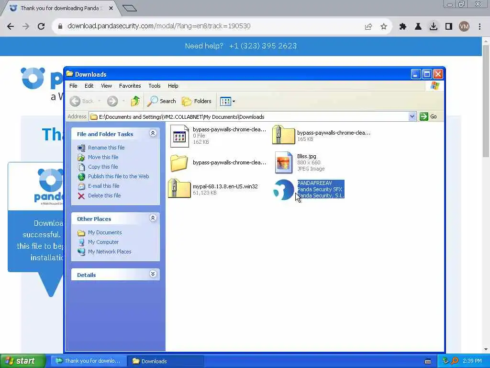The height and width of the screenshot is (368, 490).
Task: Share this page icon in Chrome
Action: (x=368, y=27)
